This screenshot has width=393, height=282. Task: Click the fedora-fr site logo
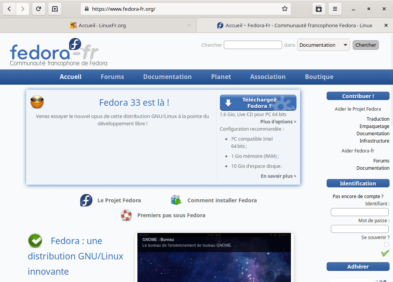pos(58,52)
